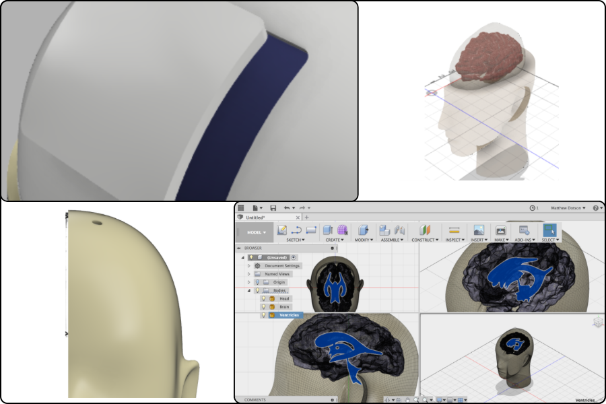
Task: Open the Matthew Dotson account dropdown
Action: pos(568,208)
